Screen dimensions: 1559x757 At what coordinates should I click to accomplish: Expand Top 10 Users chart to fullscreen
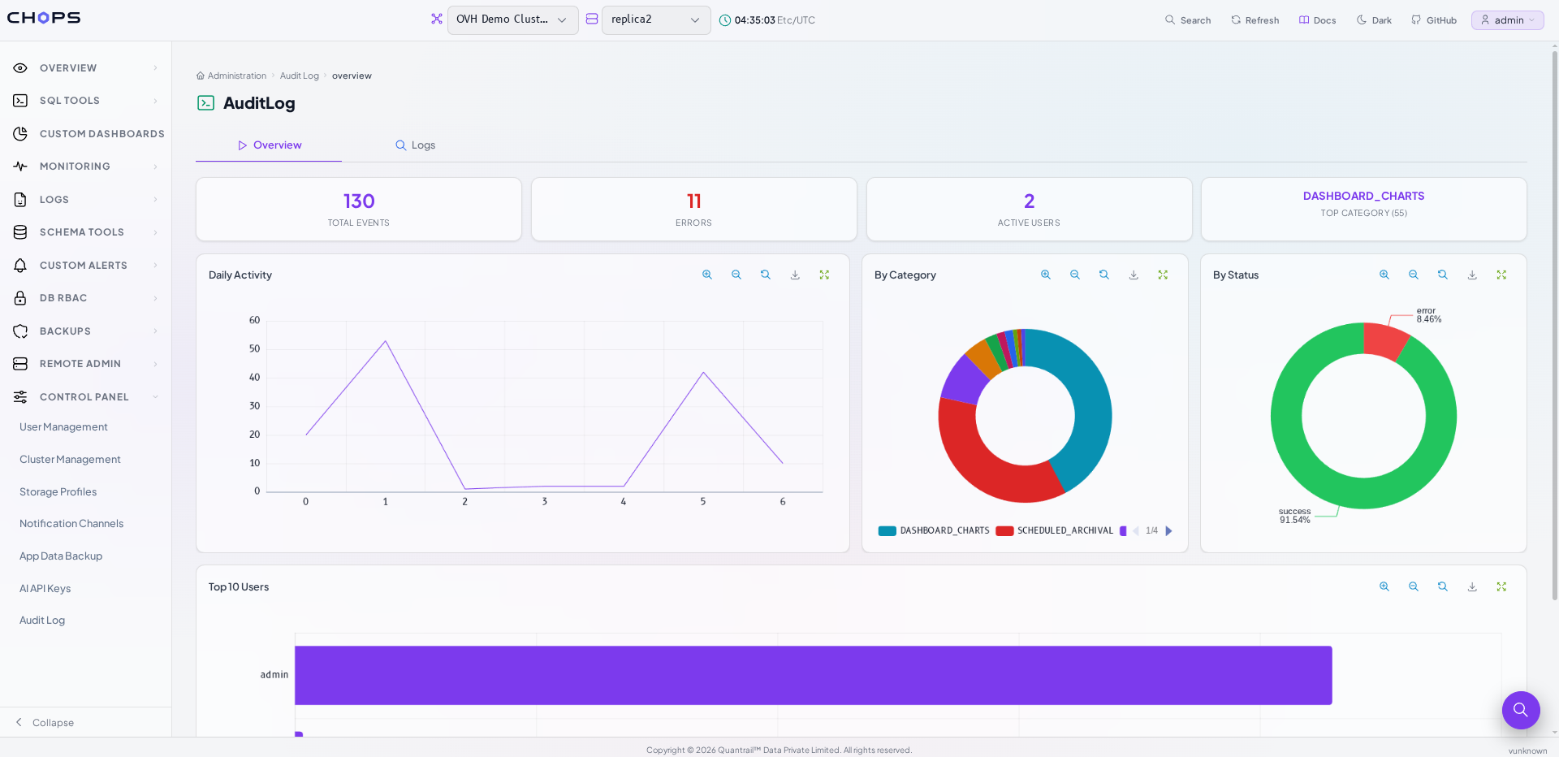(1501, 586)
